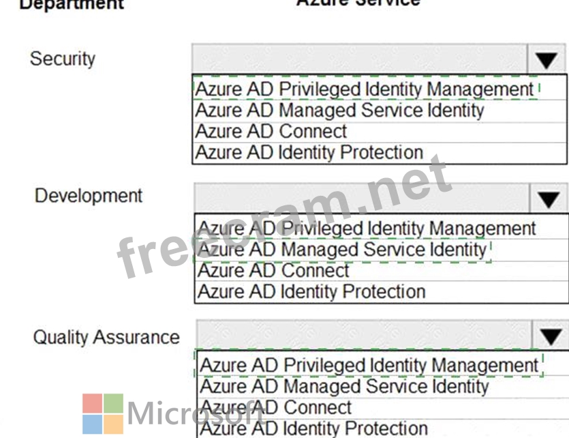The height and width of the screenshot is (438, 569).
Task: Click the Quality Assurance dropdown selection field
Action: pos(363,336)
